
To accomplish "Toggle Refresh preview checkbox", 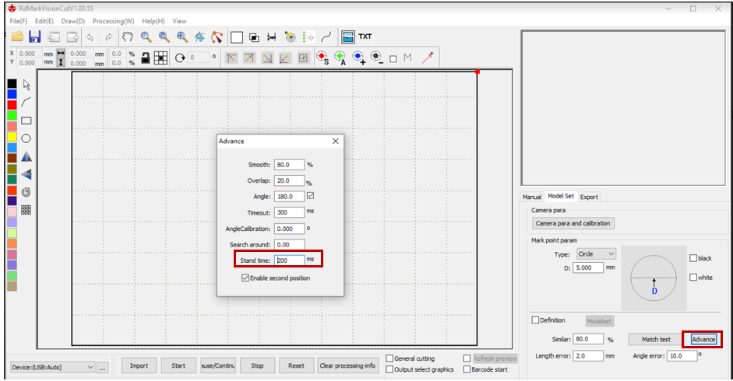I will pyautogui.click(x=467, y=358).
